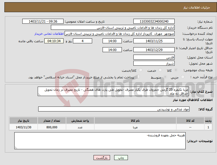The width and height of the screenshot is (217, 165).
Task: Click the price validity time 14:00 field
Action: click(x=112, y=50)
